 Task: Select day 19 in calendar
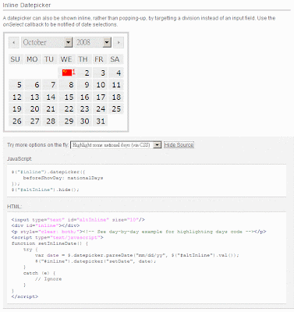(16, 109)
